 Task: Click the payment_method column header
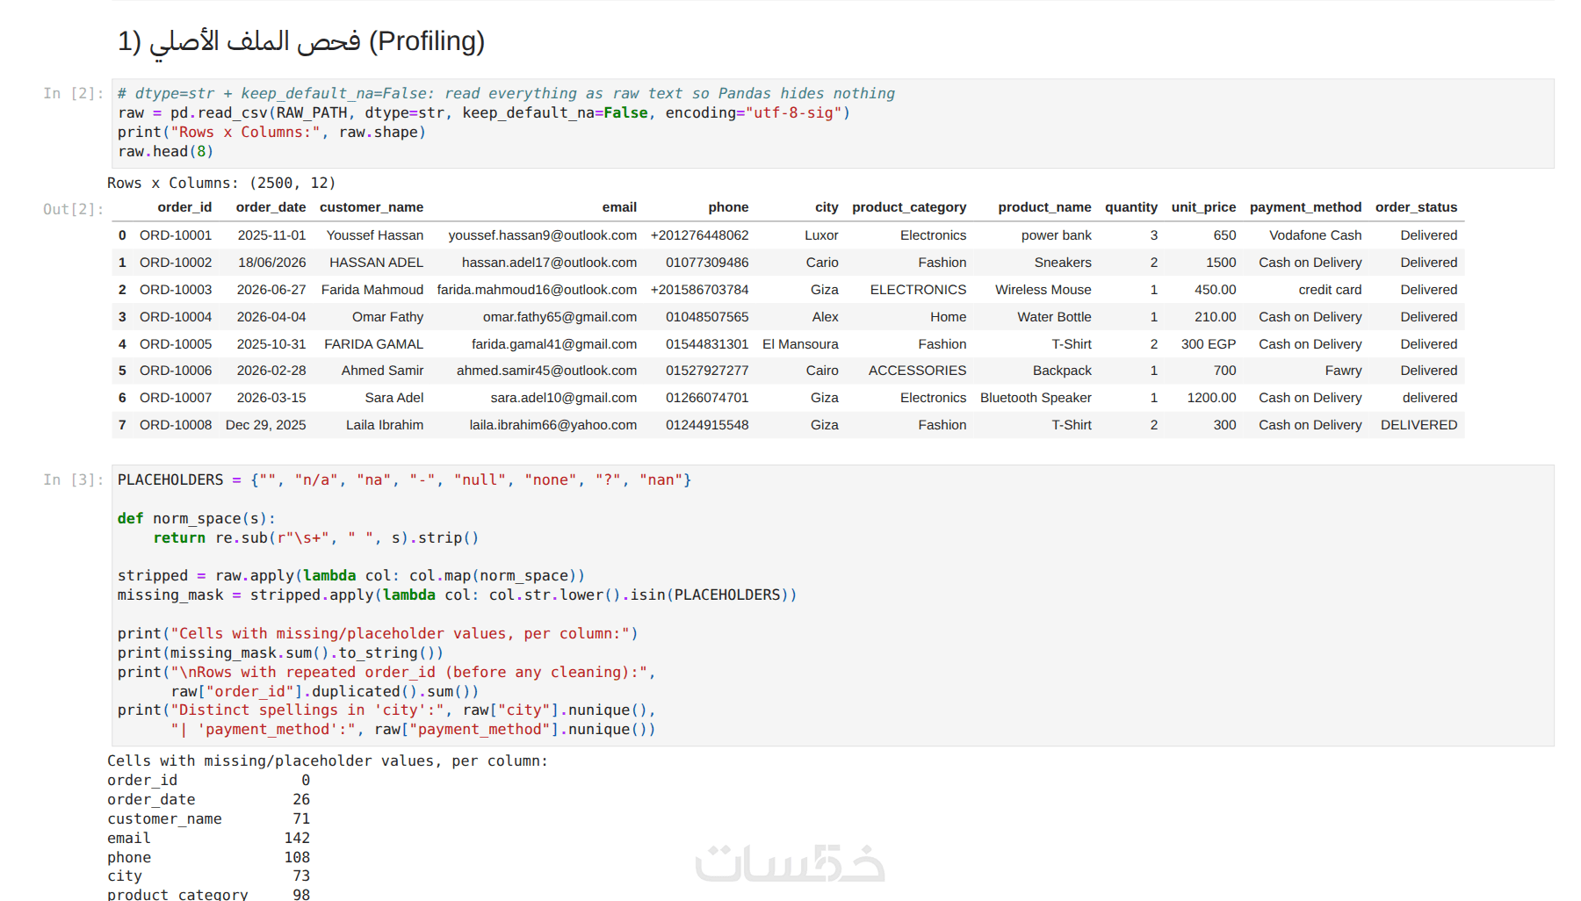tap(1305, 207)
